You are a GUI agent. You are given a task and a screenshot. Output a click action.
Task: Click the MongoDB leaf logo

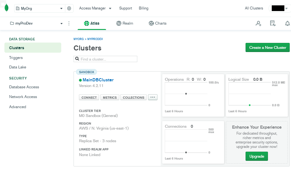point(7,8)
